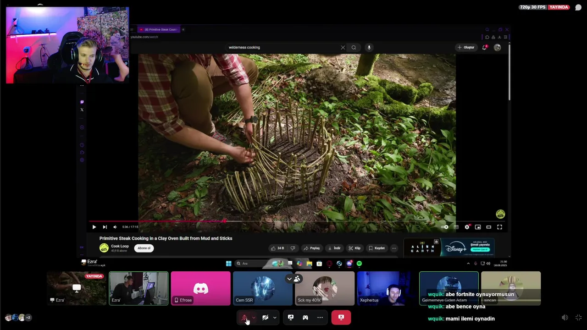This screenshot has height=330, width=587.
Task: Open microphone input options arrow
Action: tap(254, 317)
